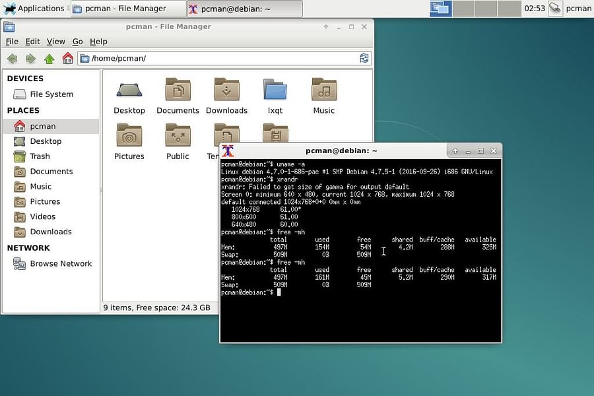Select Videos in the Places sidebar
594x396 pixels.
point(42,216)
